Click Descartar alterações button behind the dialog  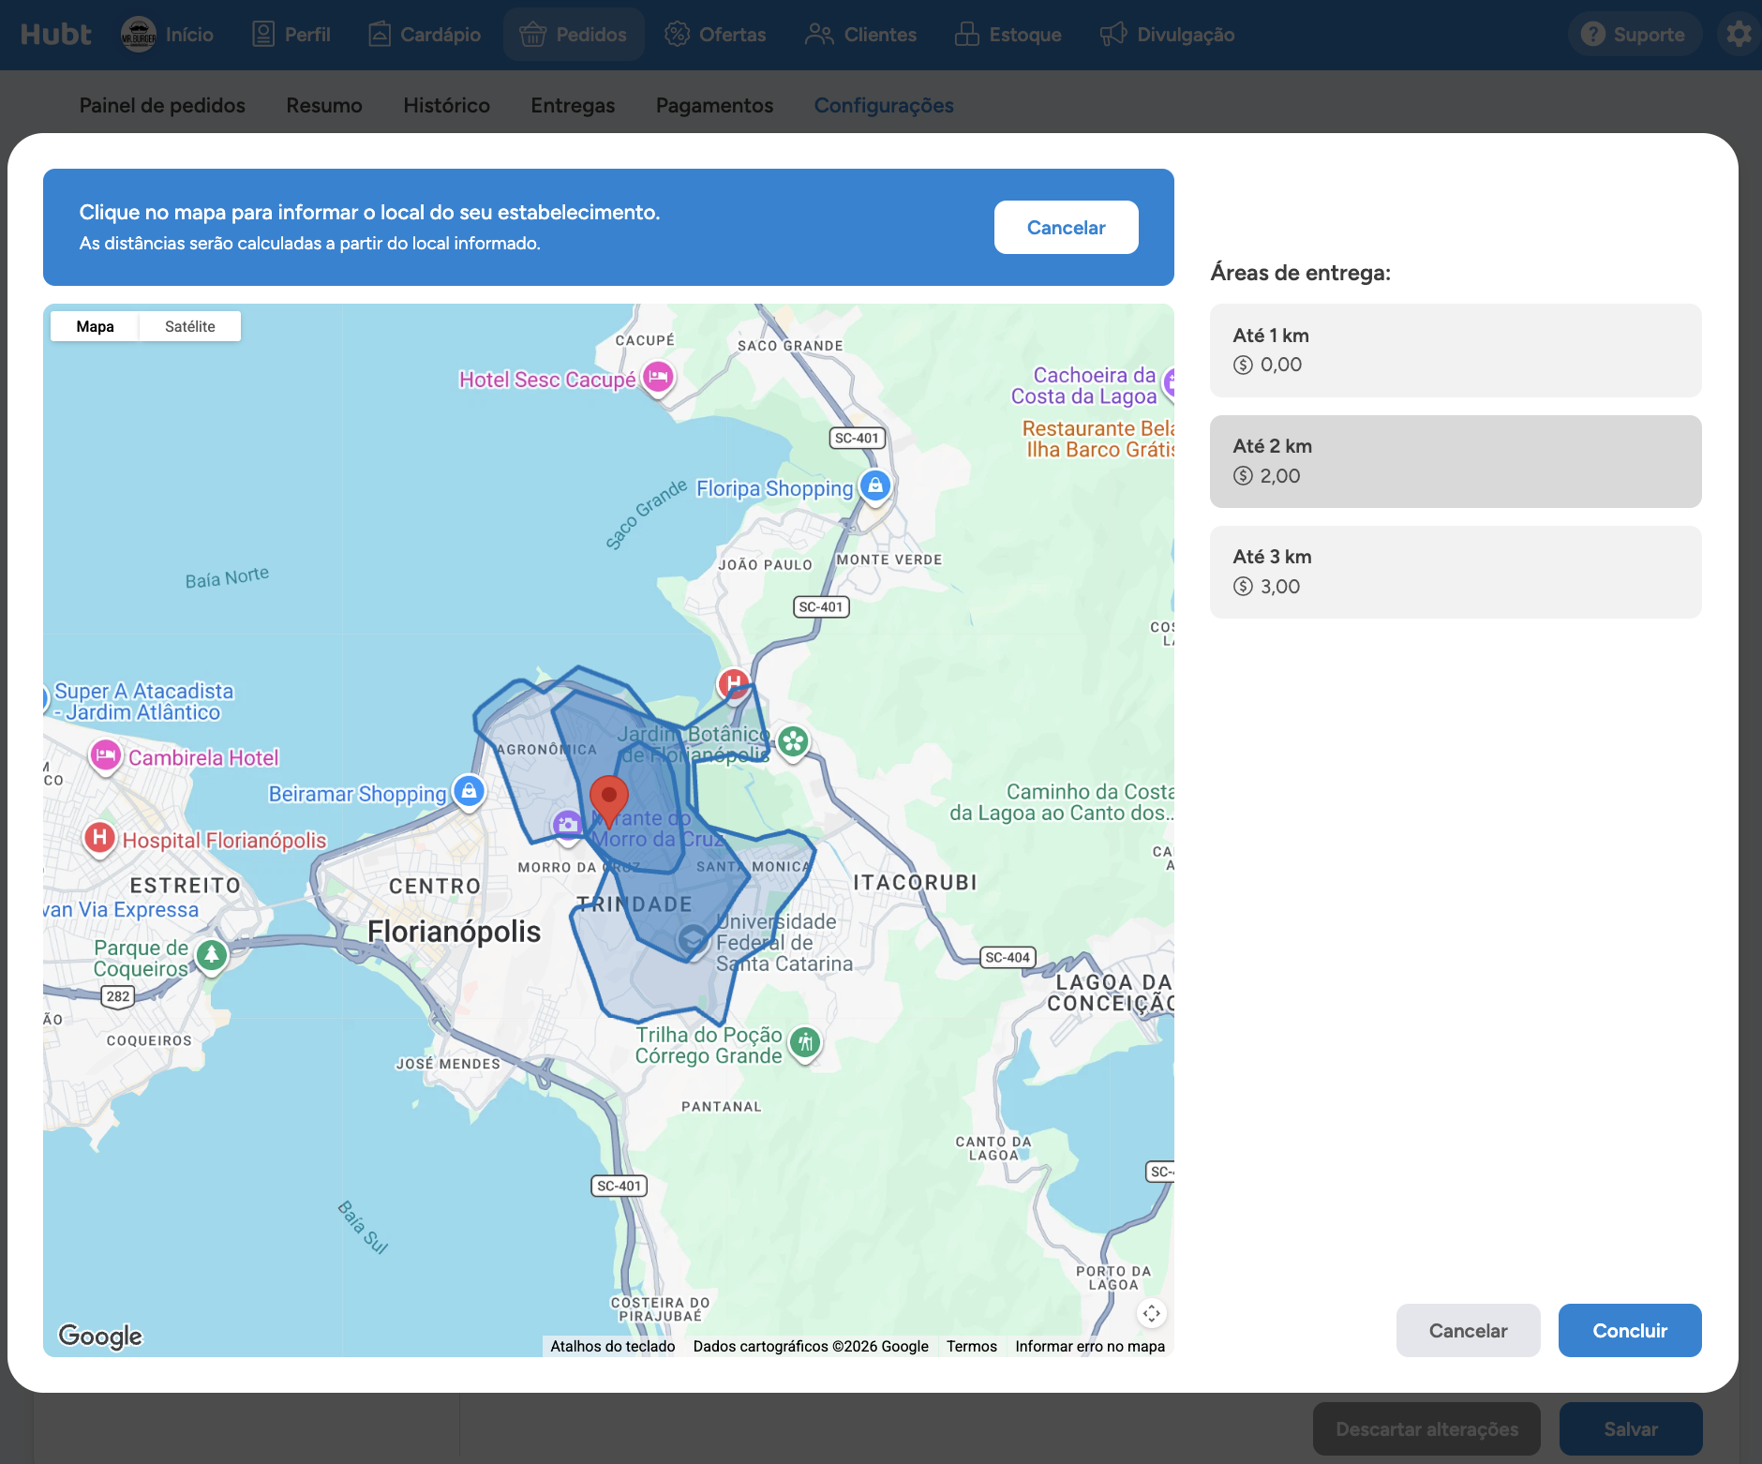pos(1426,1428)
